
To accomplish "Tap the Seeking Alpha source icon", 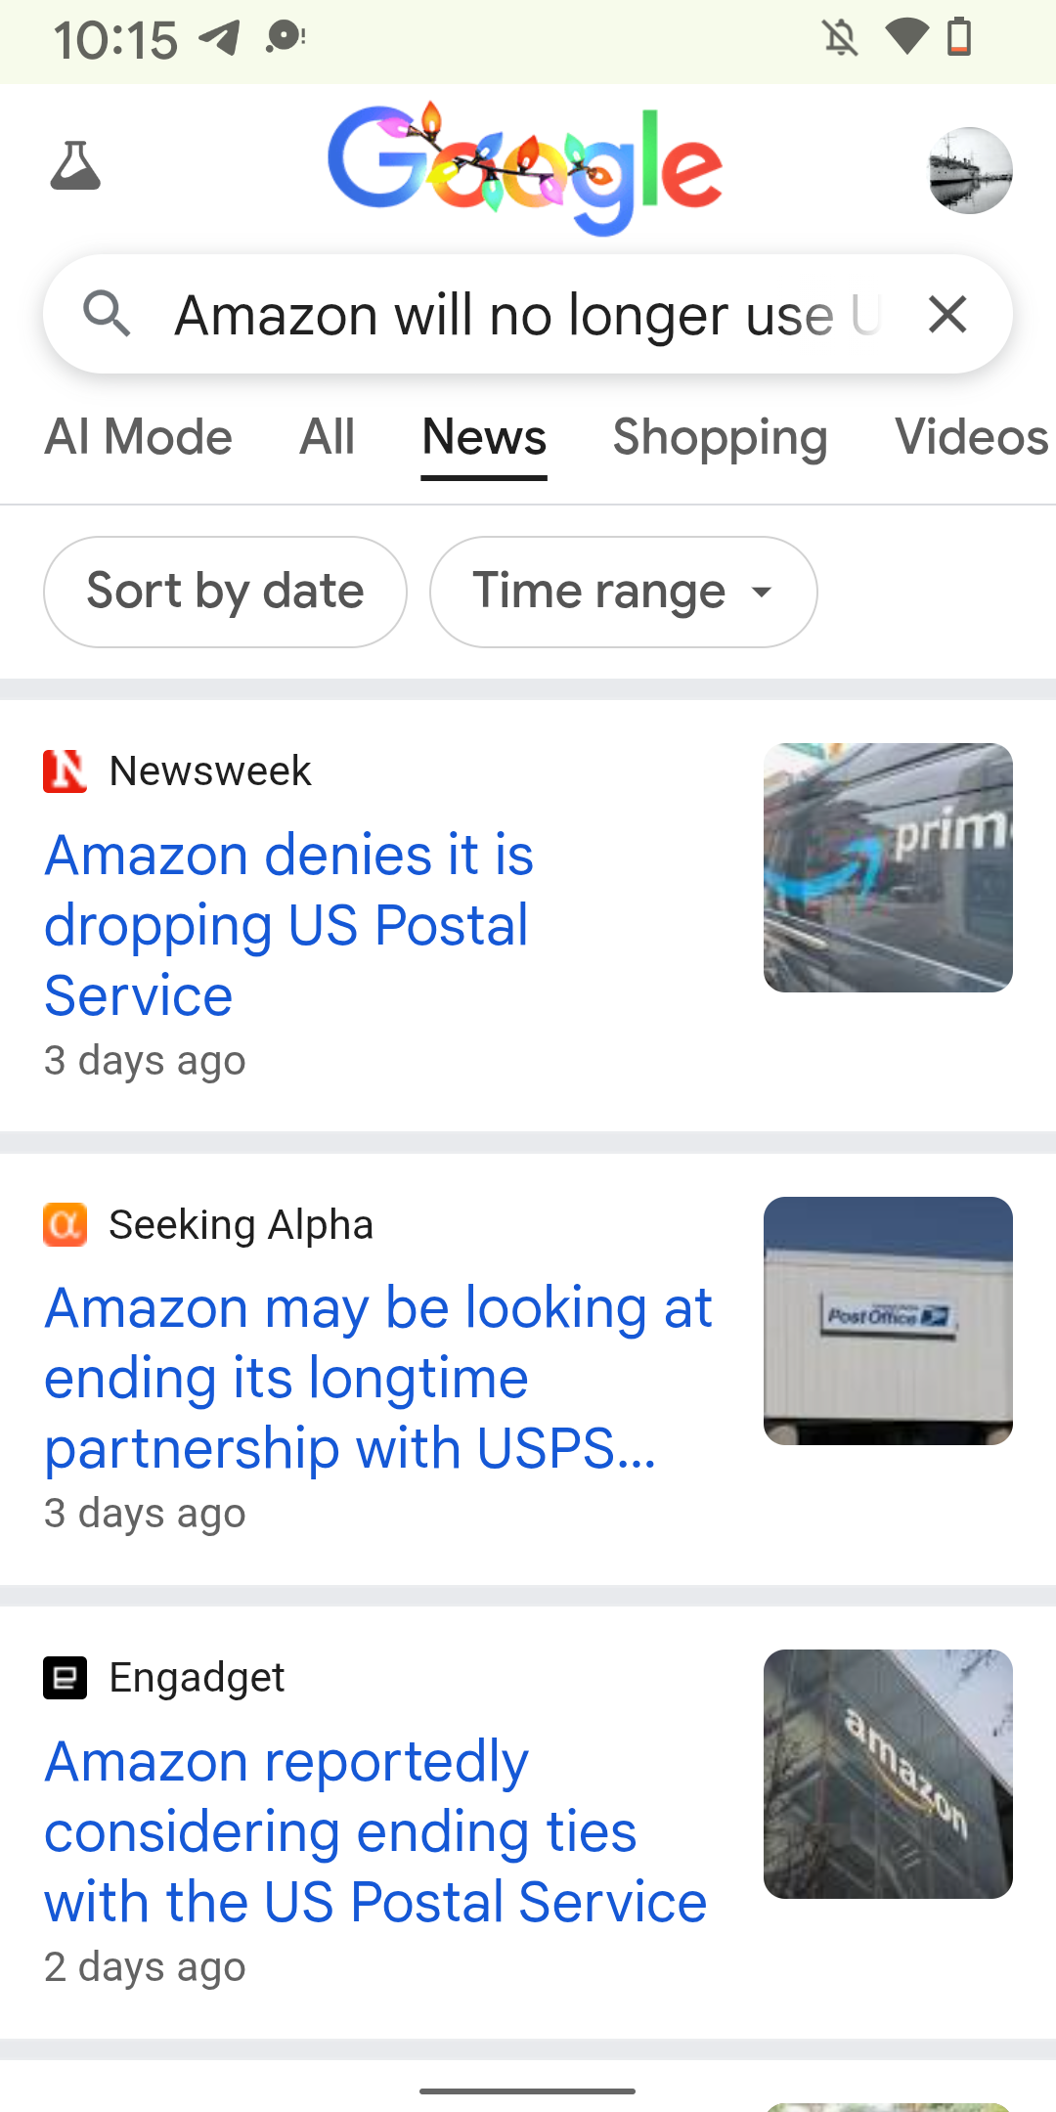I will (66, 1225).
